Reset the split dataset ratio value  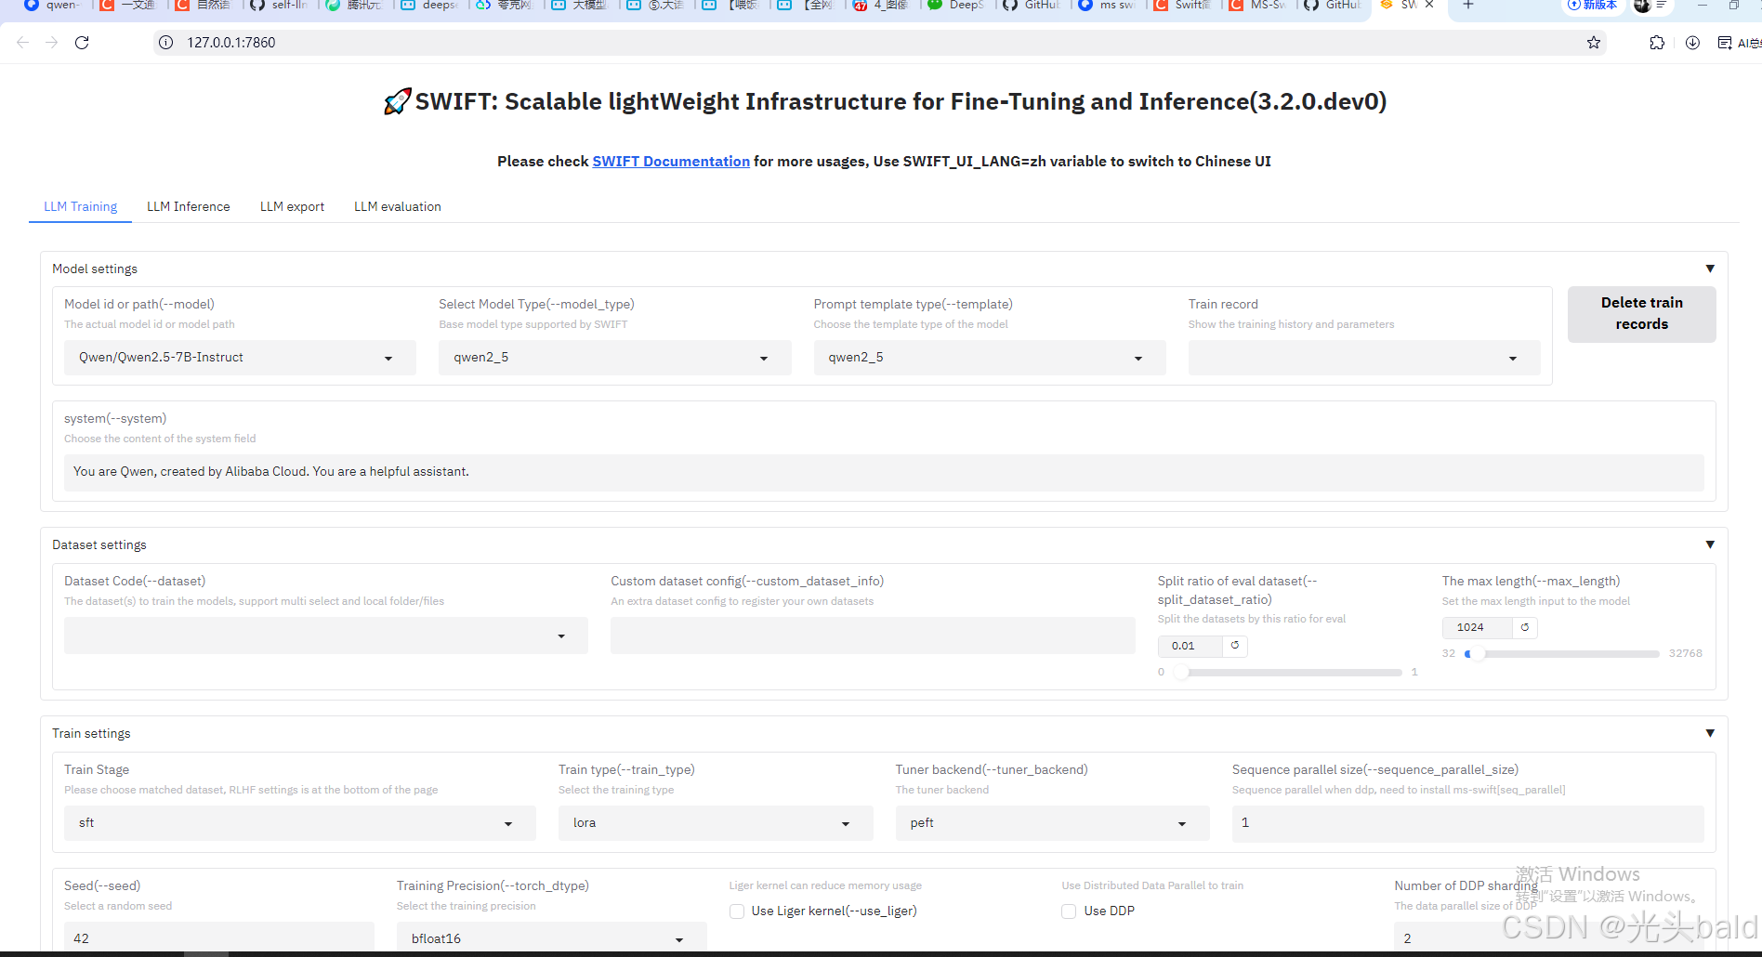1235,646
